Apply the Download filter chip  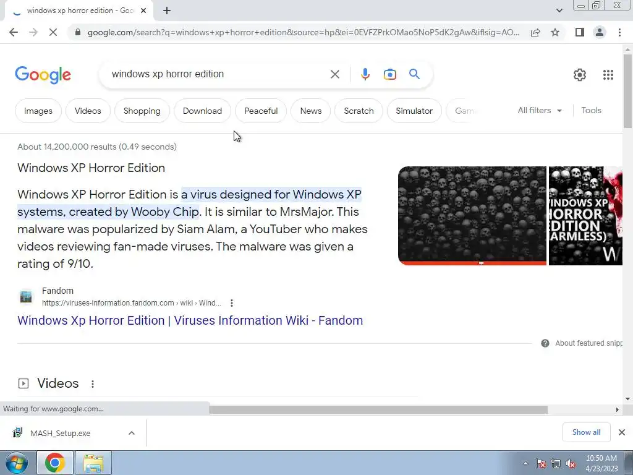pyautogui.click(x=202, y=111)
